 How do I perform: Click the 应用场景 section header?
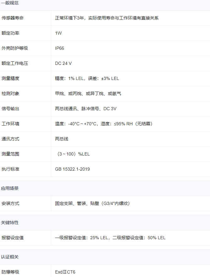pos(10,188)
